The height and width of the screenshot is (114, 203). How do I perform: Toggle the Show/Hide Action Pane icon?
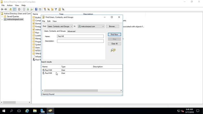pyautogui.click(x=40, y=9)
